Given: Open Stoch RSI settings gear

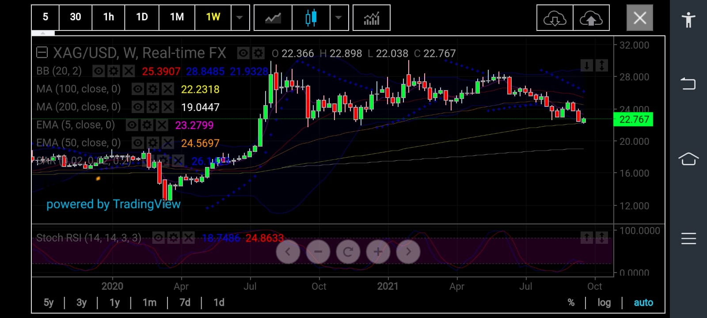Looking at the screenshot, I should click(174, 238).
